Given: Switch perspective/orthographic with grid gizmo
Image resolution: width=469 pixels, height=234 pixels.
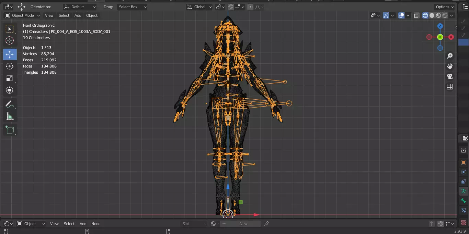Looking at the screenshot, I should [x=450, y=87].
